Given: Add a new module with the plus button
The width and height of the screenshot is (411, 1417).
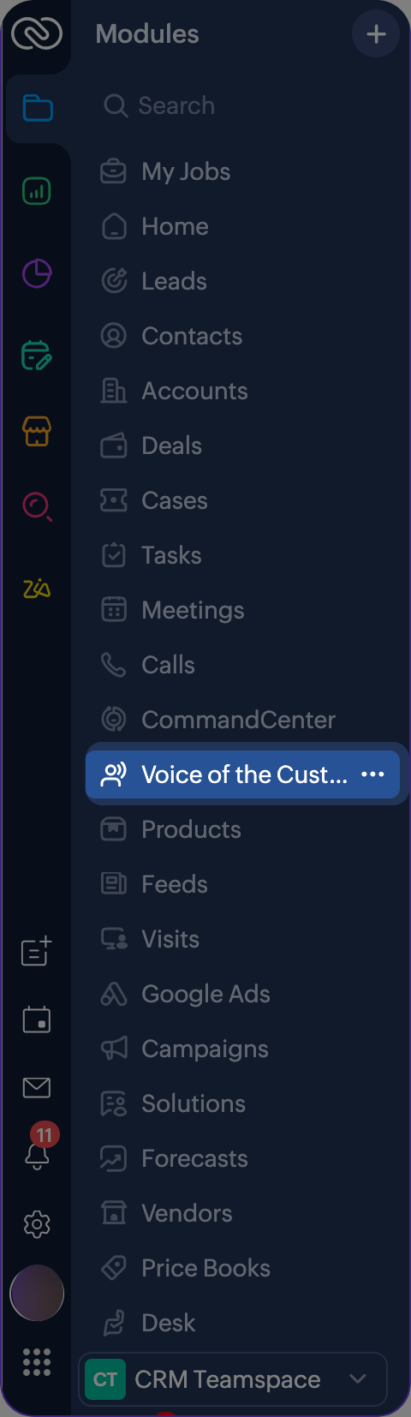Looking at the screenshot, I should click(x=376, y=34).
